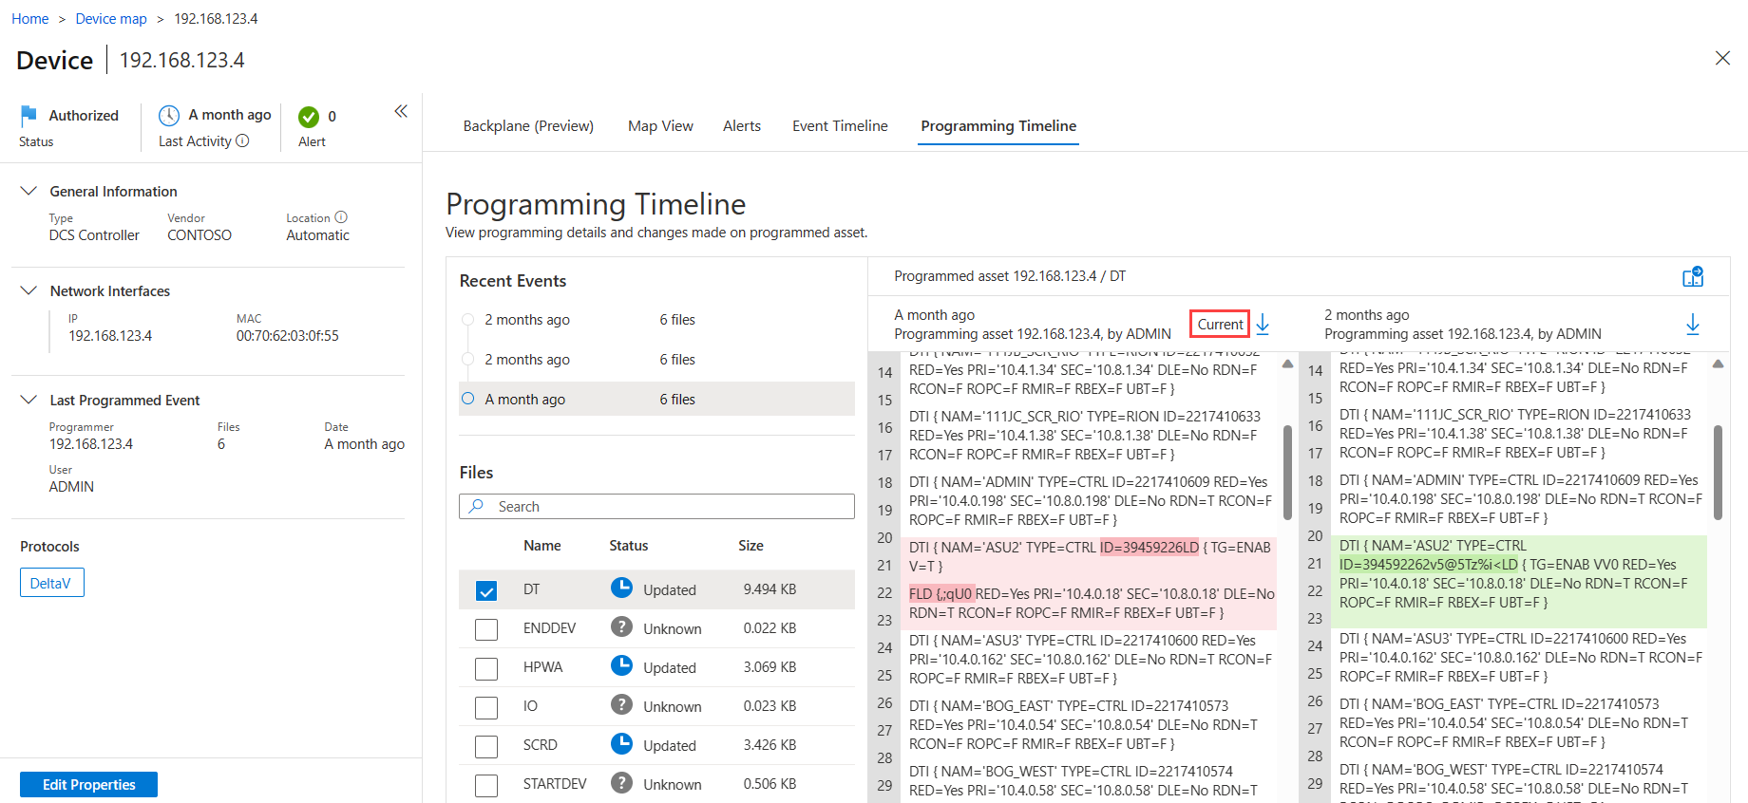
Task: Download the Current version file
Action: click(x=1263, y=325)
